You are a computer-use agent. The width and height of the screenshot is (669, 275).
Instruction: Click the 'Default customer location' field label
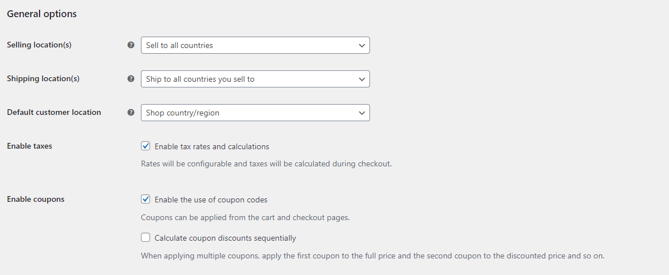(54, 113)
